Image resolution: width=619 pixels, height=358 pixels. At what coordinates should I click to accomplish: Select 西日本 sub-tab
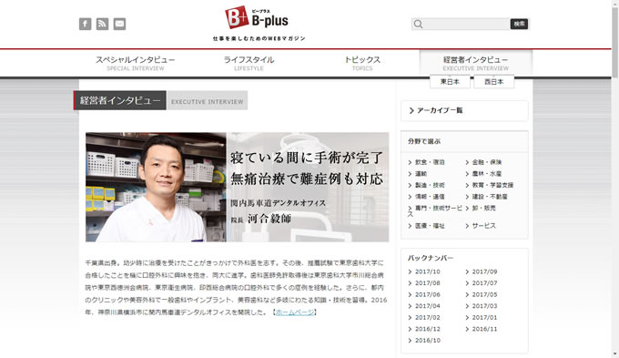pos(494,82)
